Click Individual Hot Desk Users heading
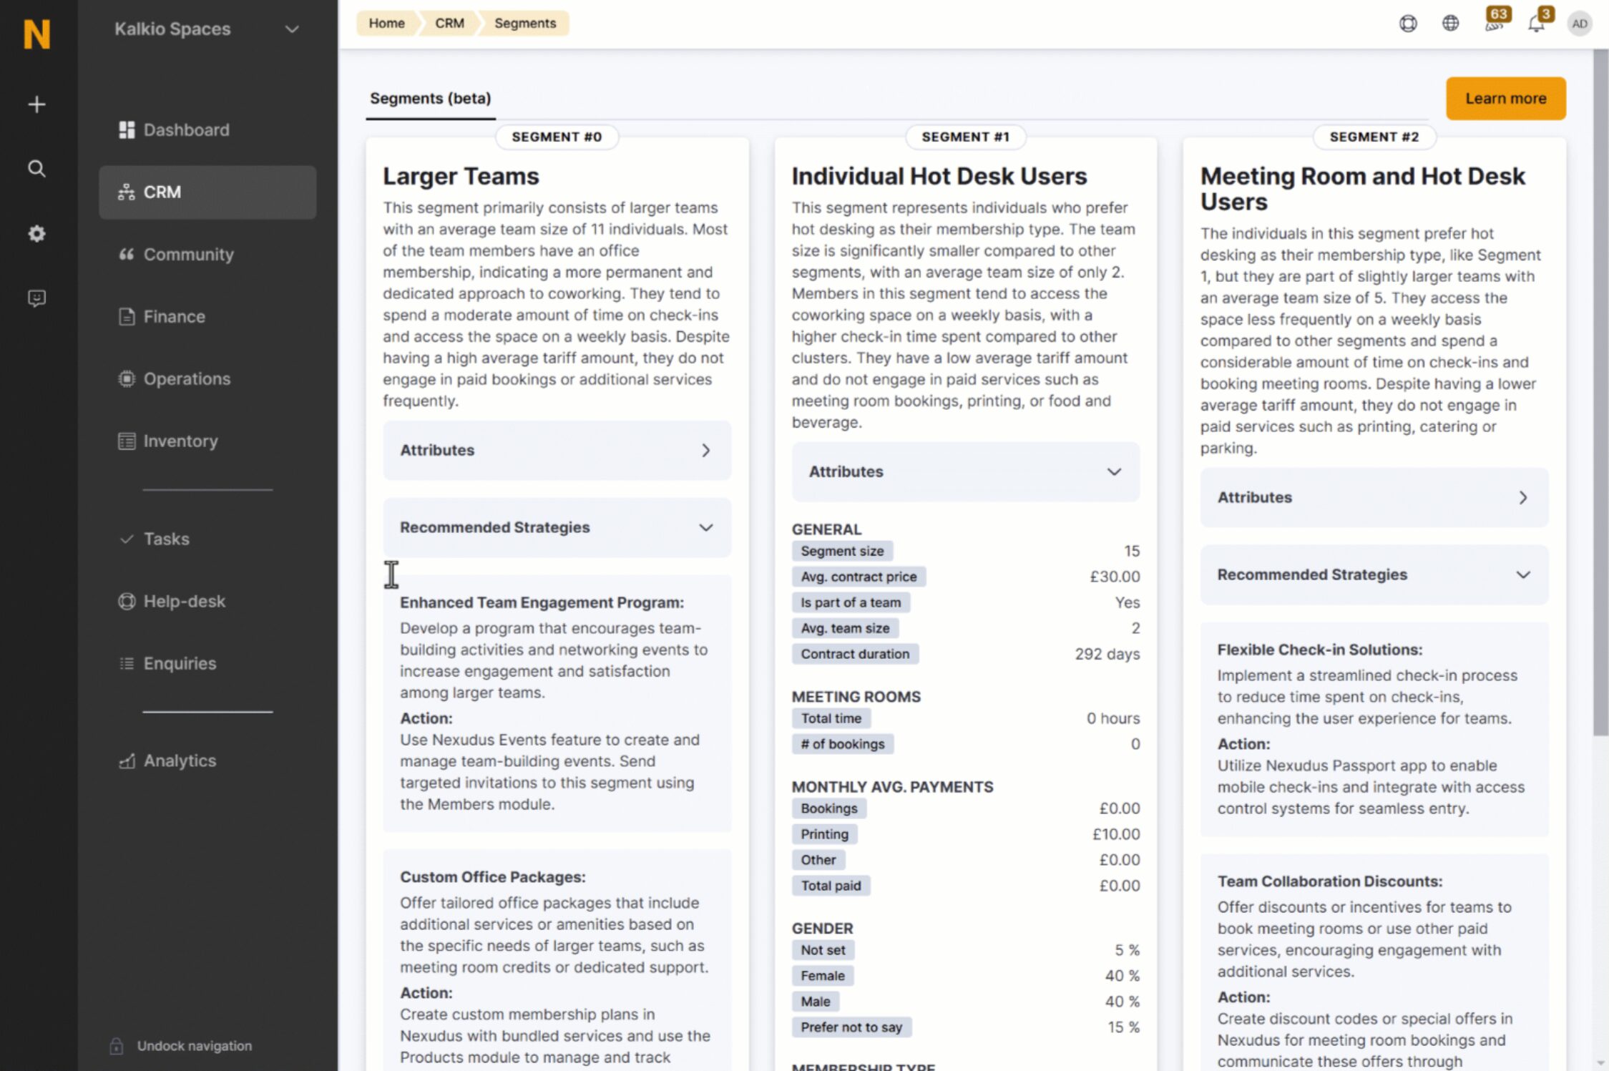 (x=939, y=176)
